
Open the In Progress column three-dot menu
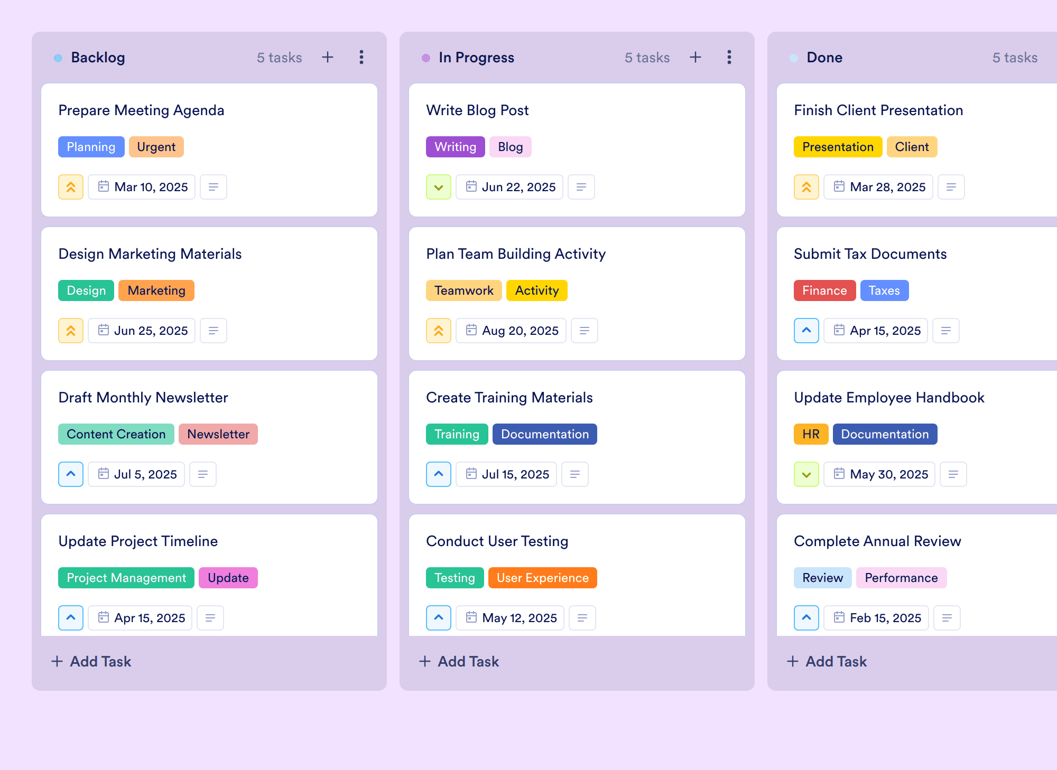(729, 57)
